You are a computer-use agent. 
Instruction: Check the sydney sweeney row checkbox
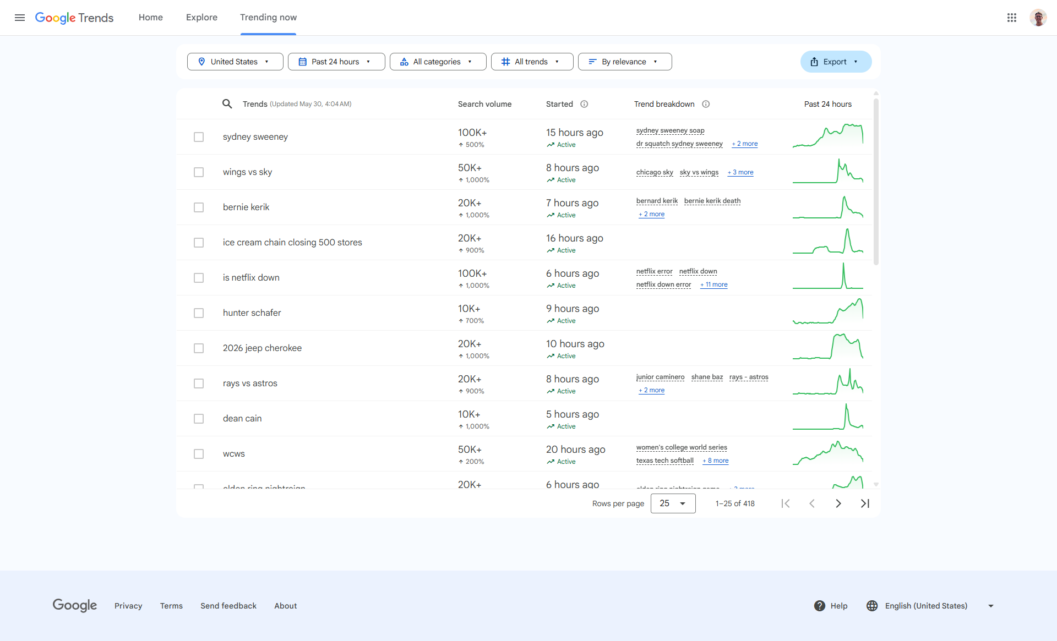click(x=199, y=137)
